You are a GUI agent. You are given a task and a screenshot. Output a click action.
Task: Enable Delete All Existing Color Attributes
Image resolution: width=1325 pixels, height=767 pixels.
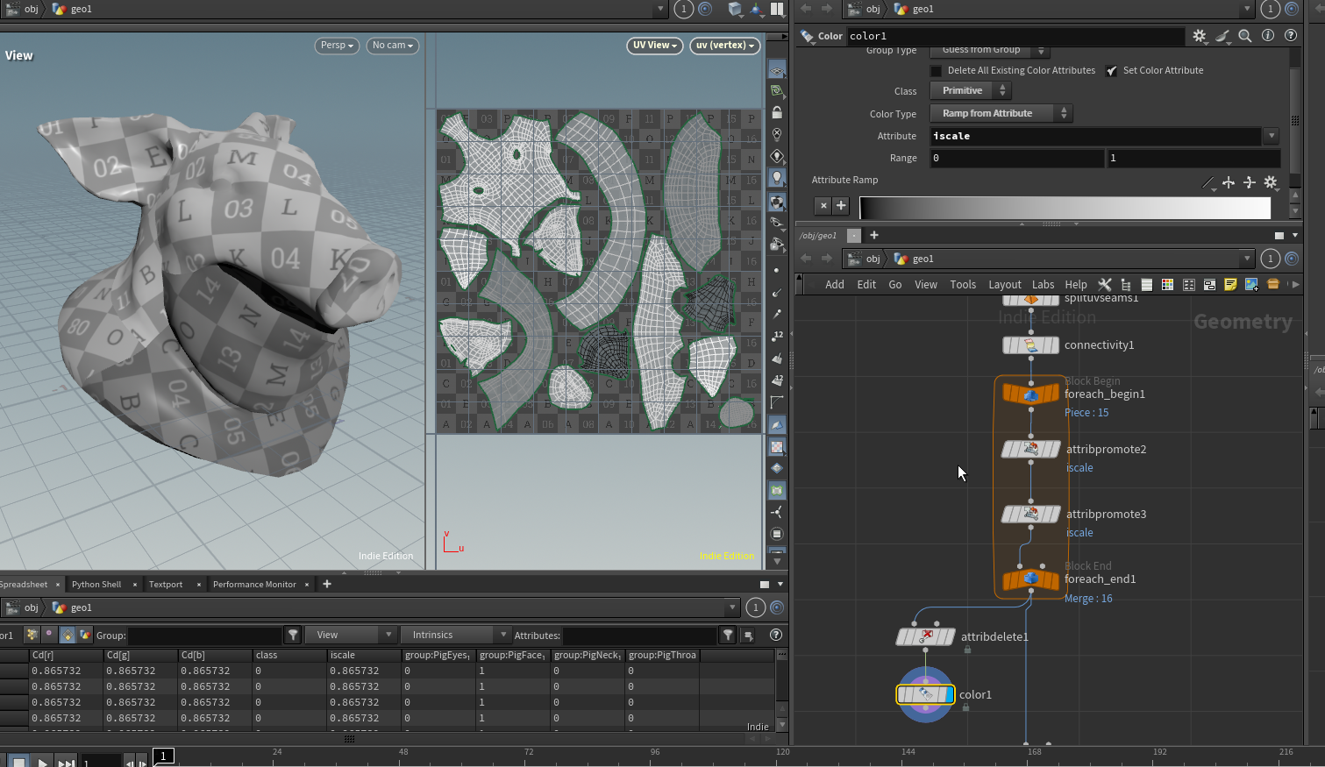click(937, 71)
